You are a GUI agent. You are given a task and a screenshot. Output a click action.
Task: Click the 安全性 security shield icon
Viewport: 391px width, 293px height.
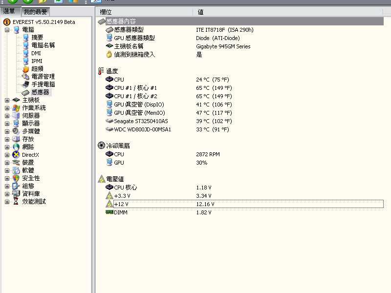(16, 178)
